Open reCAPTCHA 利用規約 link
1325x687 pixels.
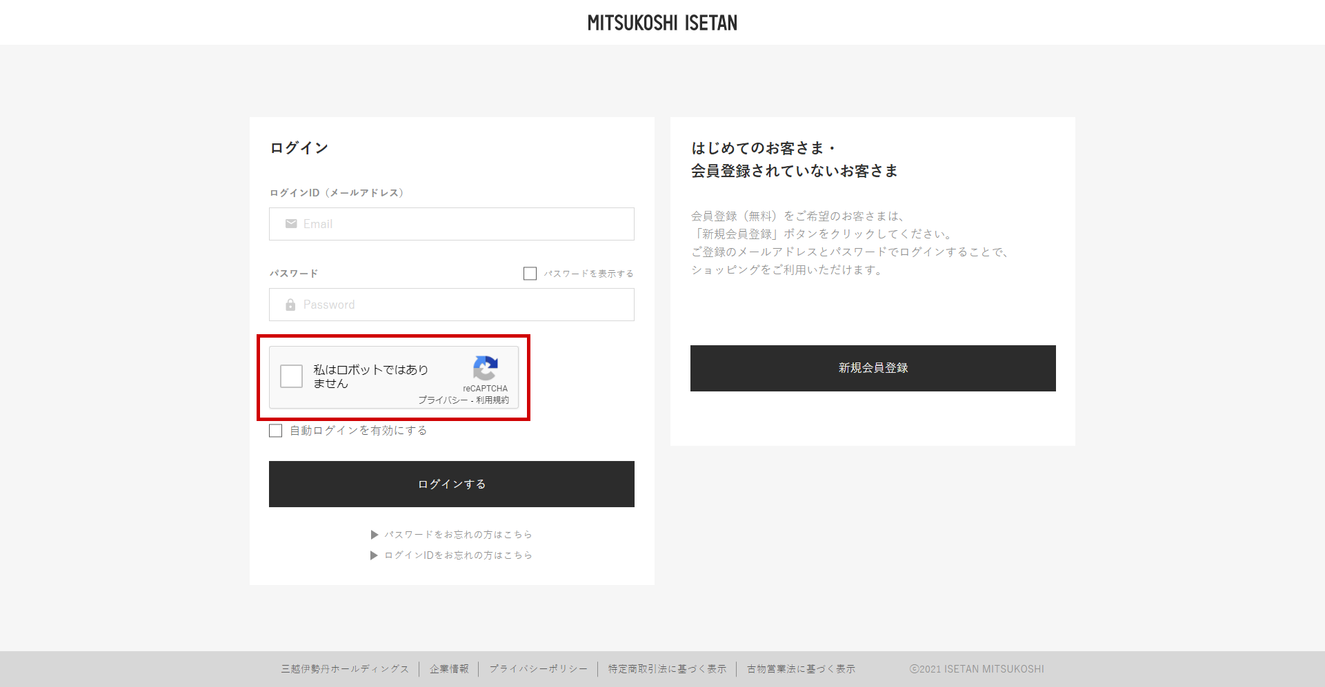(x=492, y=400)
